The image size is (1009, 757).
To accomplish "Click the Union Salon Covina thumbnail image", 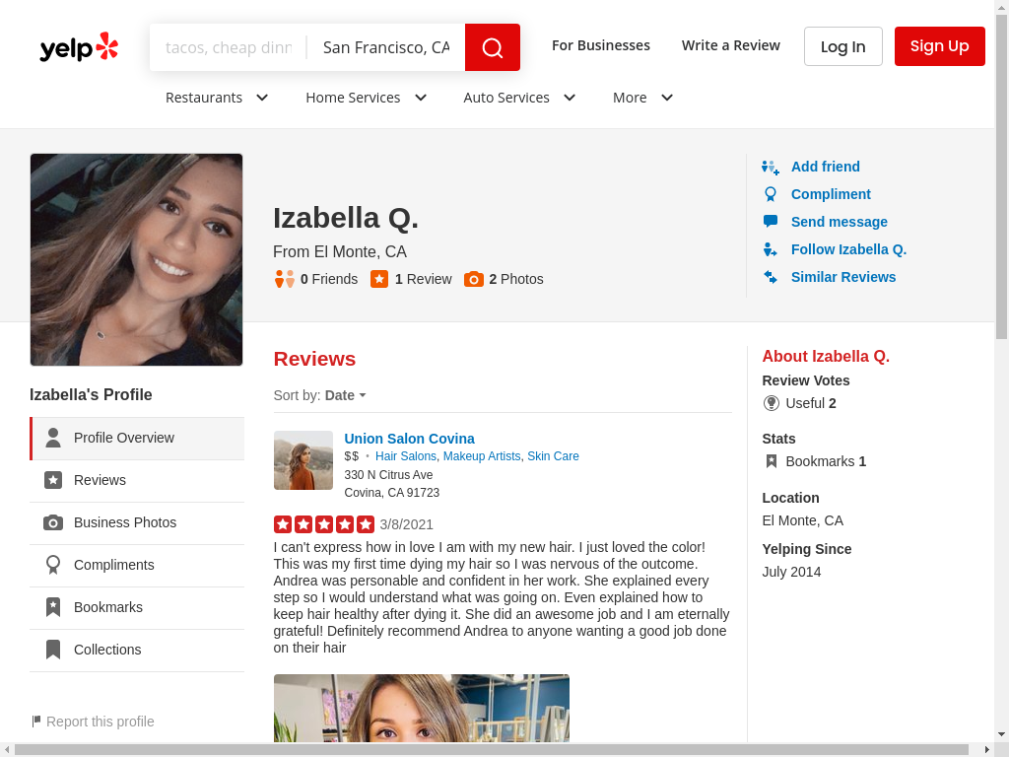I will pos(303,460).
